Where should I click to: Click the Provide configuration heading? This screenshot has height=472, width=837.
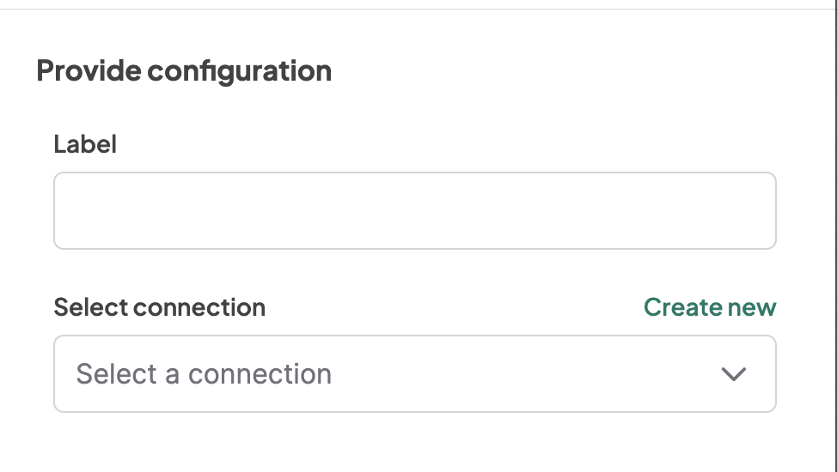pyautogui.click(x=184, y=70)
